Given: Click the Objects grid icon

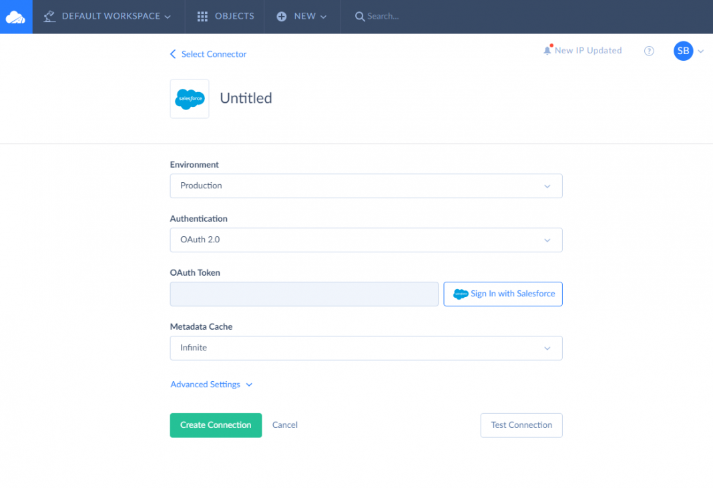Looking at the screenshot, I should (202, 17).
